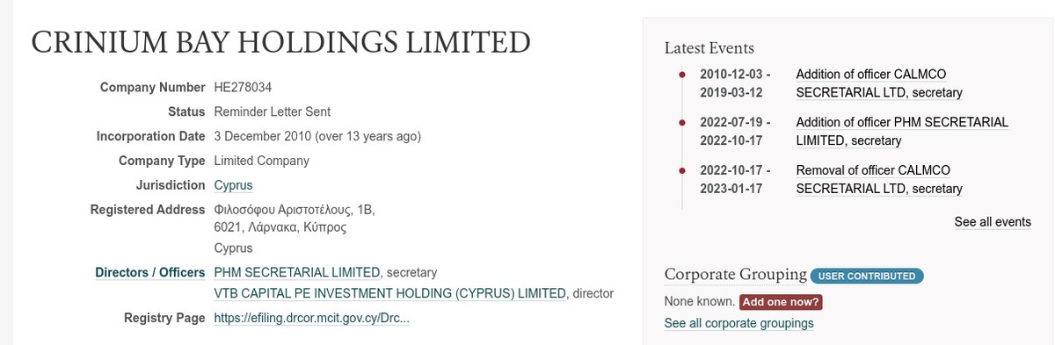
Task: Click the first timeline dot for 2010-12-03 event
Action: [681, 75]
